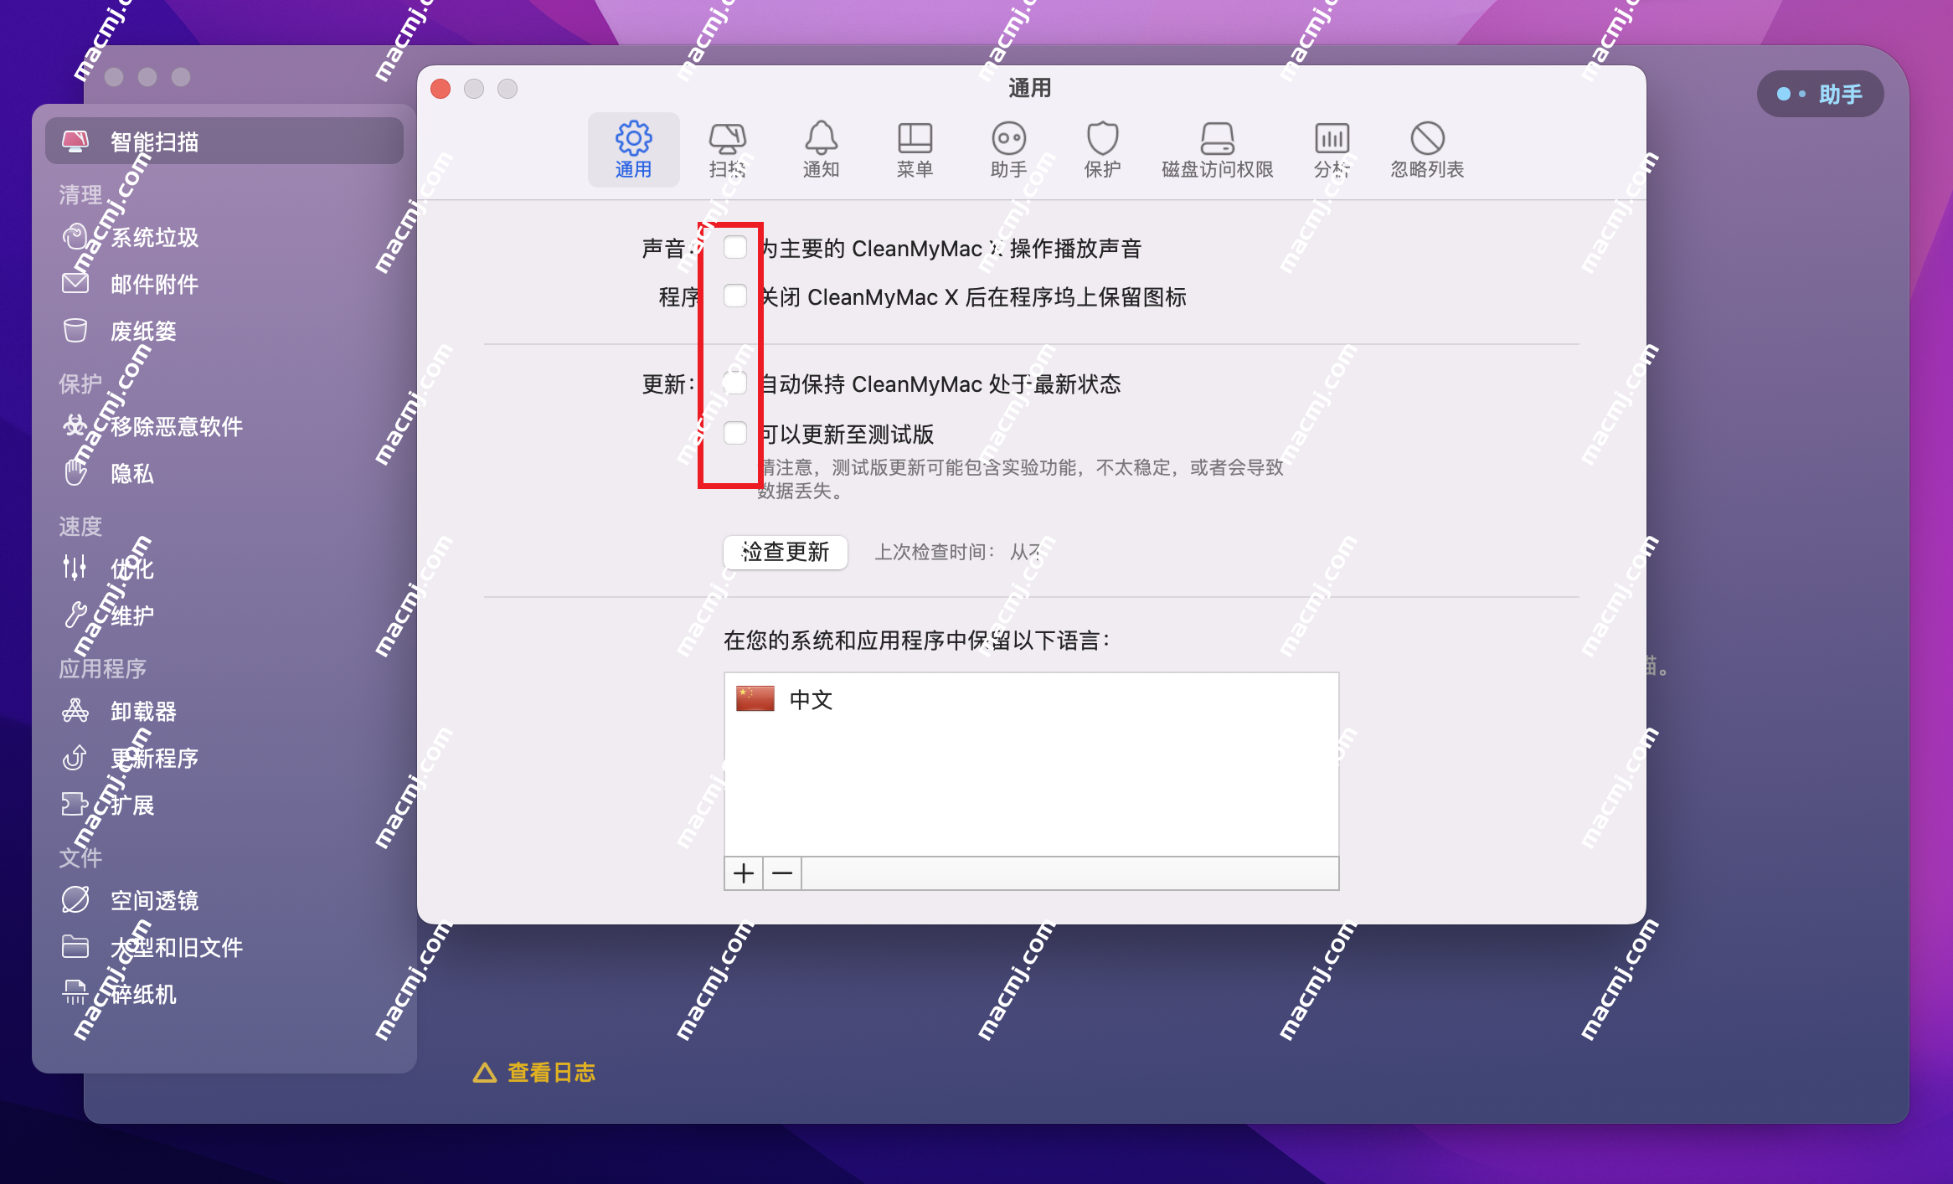Image resolution: width=1953 pixels, height=1184 pixels.
Task: Select 维护 maintenance module
Action: pos(224,616)
